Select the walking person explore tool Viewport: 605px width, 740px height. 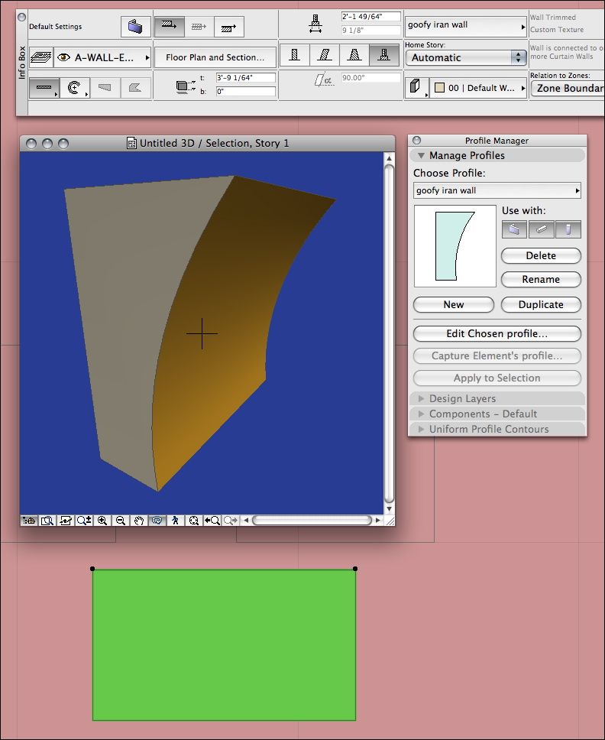pyautogui.click(x=176, y=521)
